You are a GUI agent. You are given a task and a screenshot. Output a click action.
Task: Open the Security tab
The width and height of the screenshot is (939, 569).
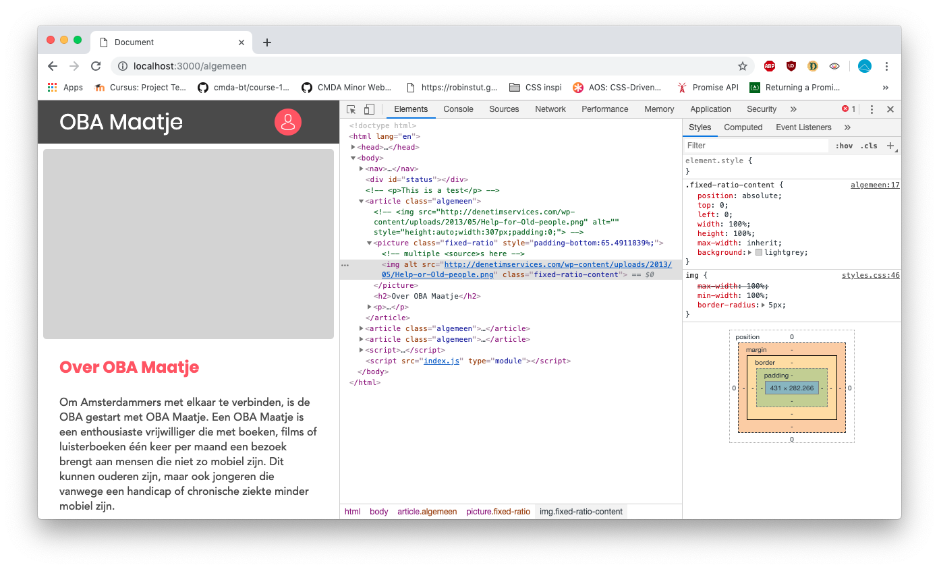tap(762, 109)
